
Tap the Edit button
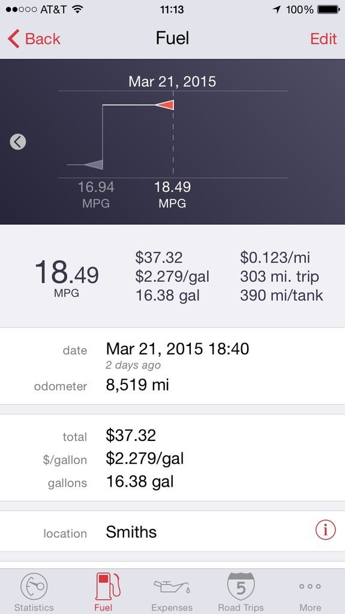click(x=323, y=39)
